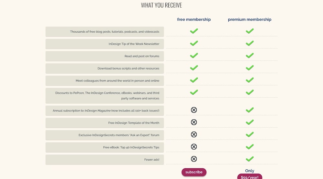Image resolution: width=323 pixels, height=179 pixels.
Task: Click the 'What You Receive' heading
Action: point(161,5)
